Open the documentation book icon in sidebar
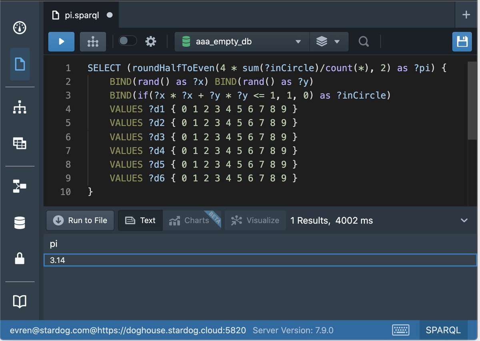This screenshot has width=480, height=341. point(20,301)
